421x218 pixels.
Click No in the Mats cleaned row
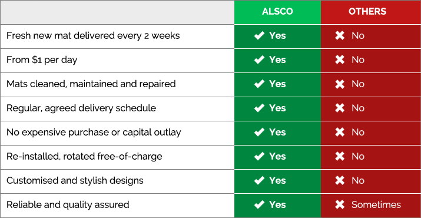tap(358, 84)
